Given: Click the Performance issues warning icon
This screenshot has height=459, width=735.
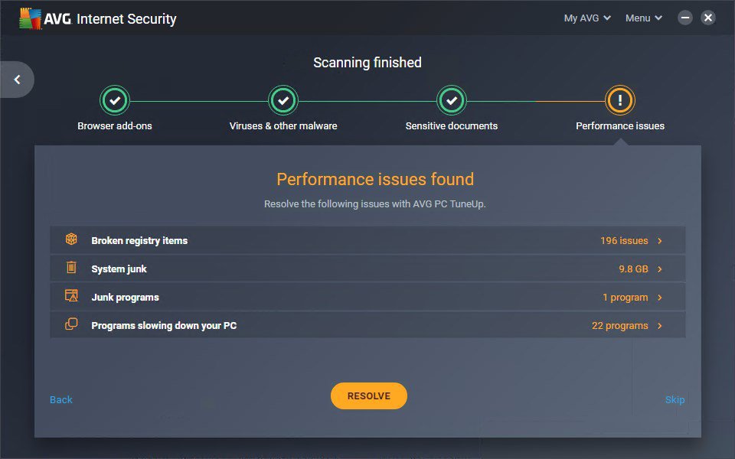Looking at the screenshot, I should (x=619, y=100).
